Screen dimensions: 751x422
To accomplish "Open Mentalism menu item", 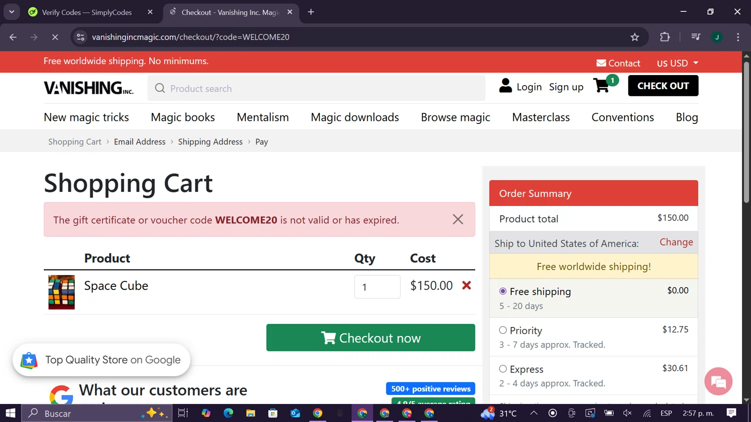I will click(x=263, y=117).
